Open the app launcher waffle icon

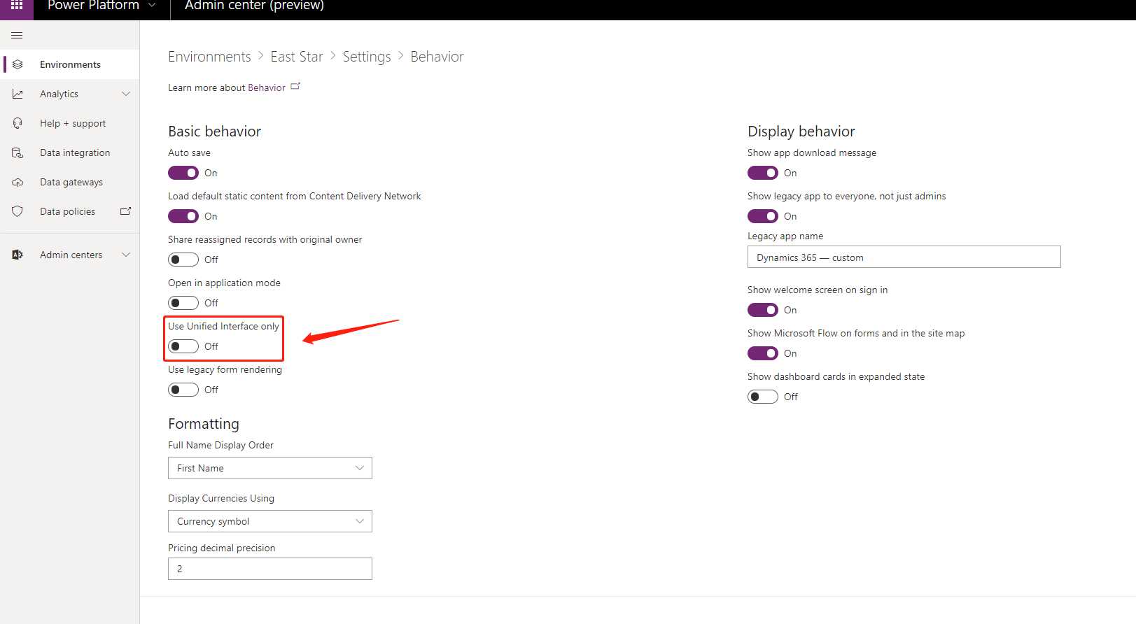(x=17, y=5)
